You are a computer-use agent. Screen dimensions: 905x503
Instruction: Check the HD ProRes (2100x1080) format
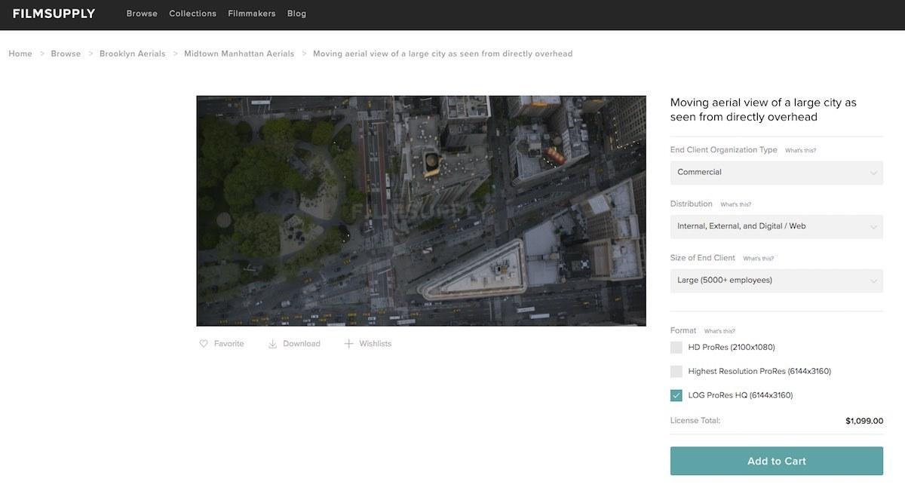[676, 348]
